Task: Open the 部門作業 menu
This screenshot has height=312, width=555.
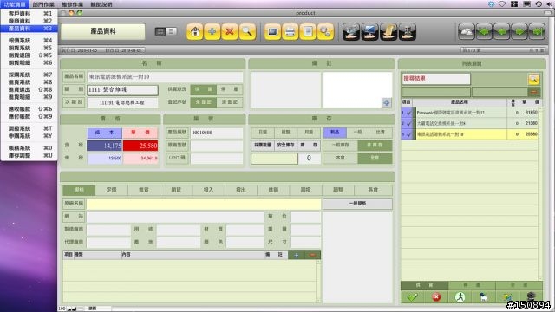Action: (43, 4)
